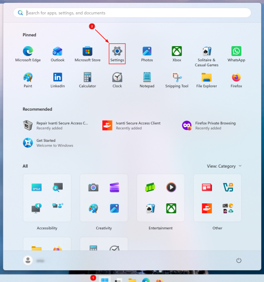
Task: Open the pinned Snipping Tool
Action: click(x=177, y=80)
